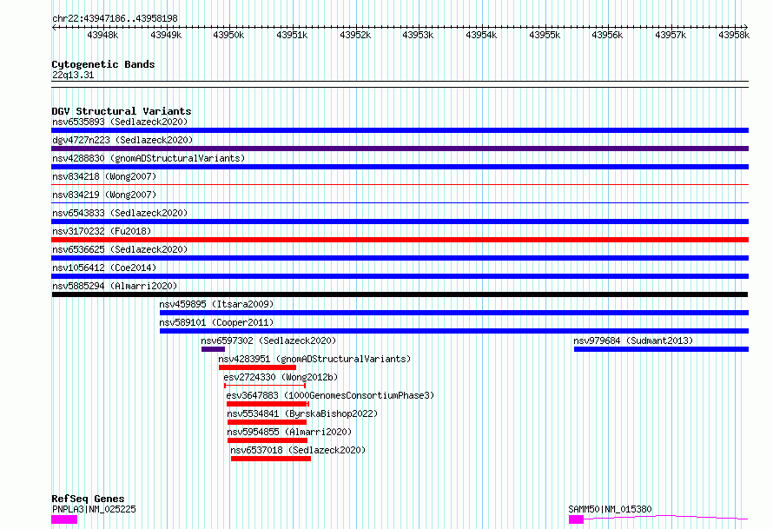The height and width of the screenshot is (529, 773).
Task: Open nsv5954855 (Almarri2020) variant label
Action: tap(289, 432)
